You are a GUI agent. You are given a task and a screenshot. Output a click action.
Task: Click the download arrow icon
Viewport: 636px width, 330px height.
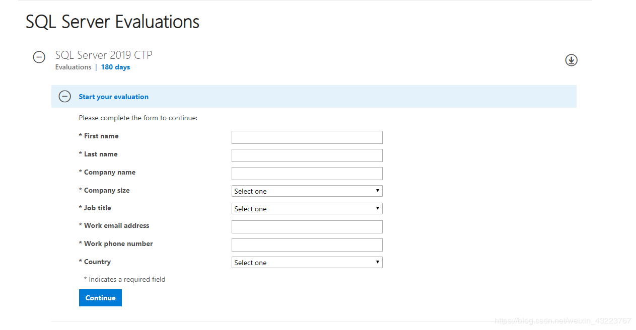tap(571, 60)
